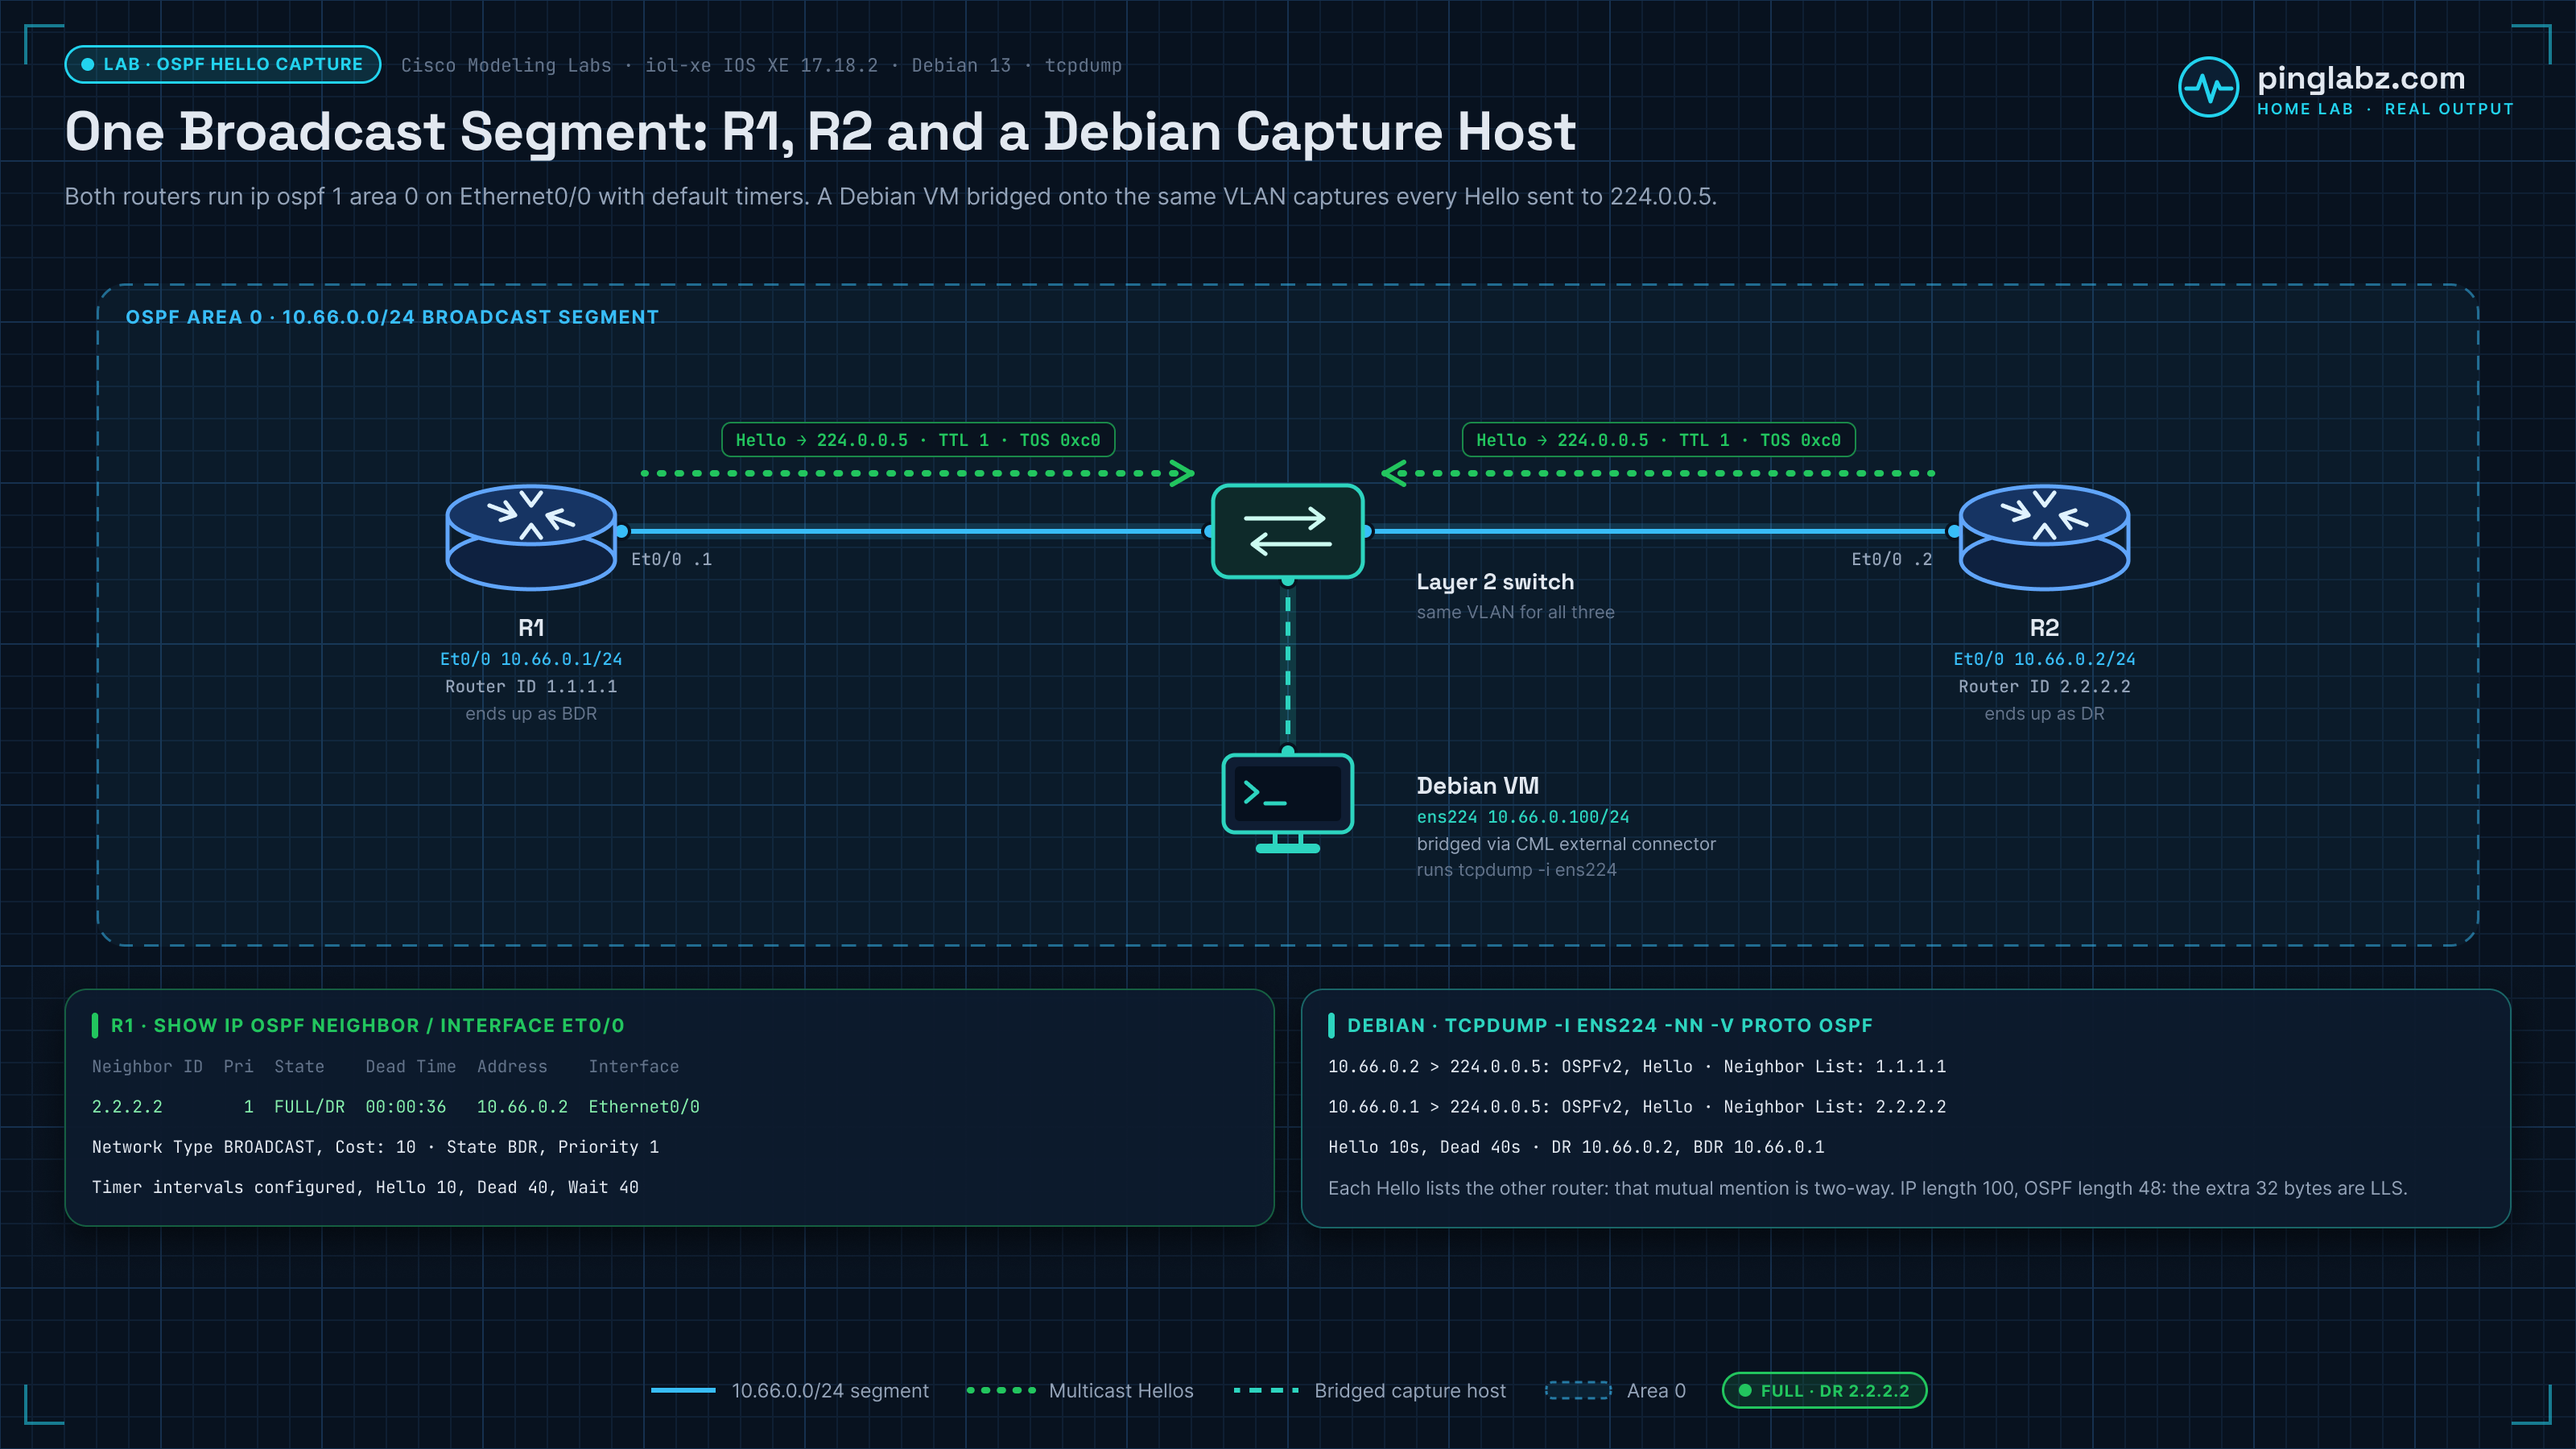
Task: Click the FULL · DR 2.2.2.2 status pill
Action: click(1824, 1390)
